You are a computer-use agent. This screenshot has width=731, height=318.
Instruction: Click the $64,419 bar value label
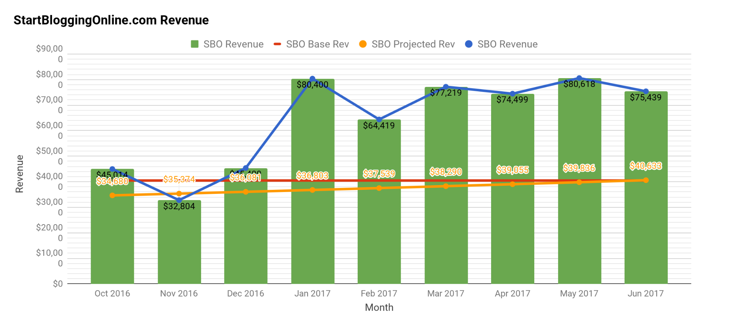(379, 126)
